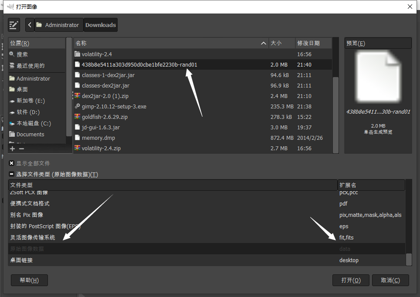Screen dimensions: 420x297
Task: Select Documents bookmark in sidebar
Action: [37, 134]
